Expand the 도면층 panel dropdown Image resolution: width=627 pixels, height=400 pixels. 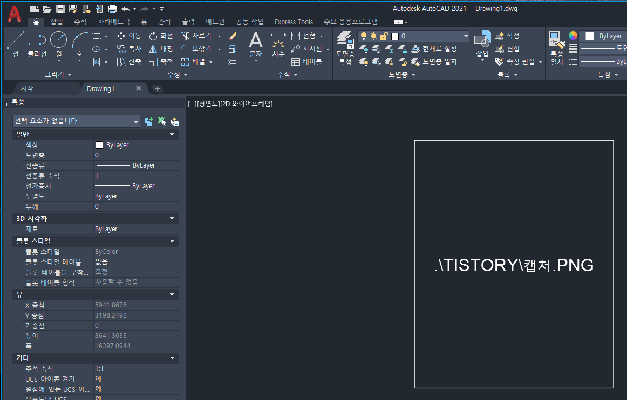(402, 75)
